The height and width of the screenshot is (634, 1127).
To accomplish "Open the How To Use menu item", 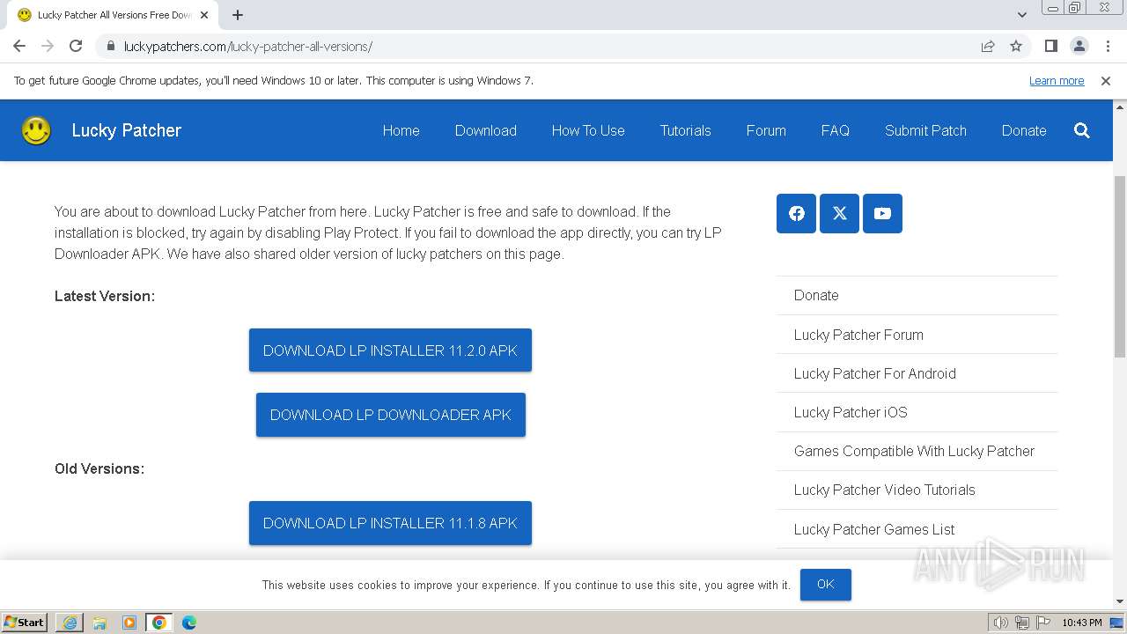I will [588, 130].
